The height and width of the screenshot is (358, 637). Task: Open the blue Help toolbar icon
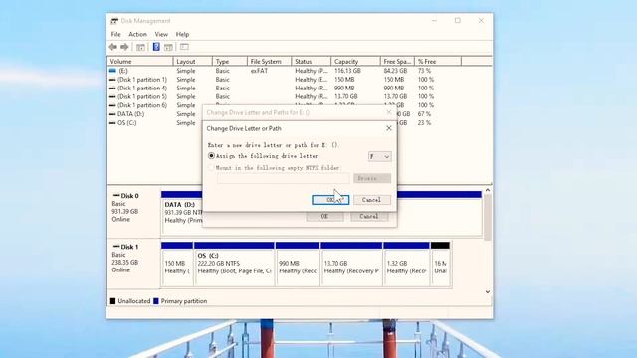point(156,47)
